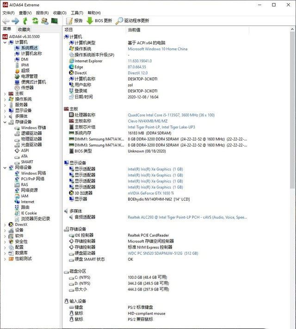296x329 pixels.
Task: Click the 安全性 shield icon
Action: click(11, 242)
